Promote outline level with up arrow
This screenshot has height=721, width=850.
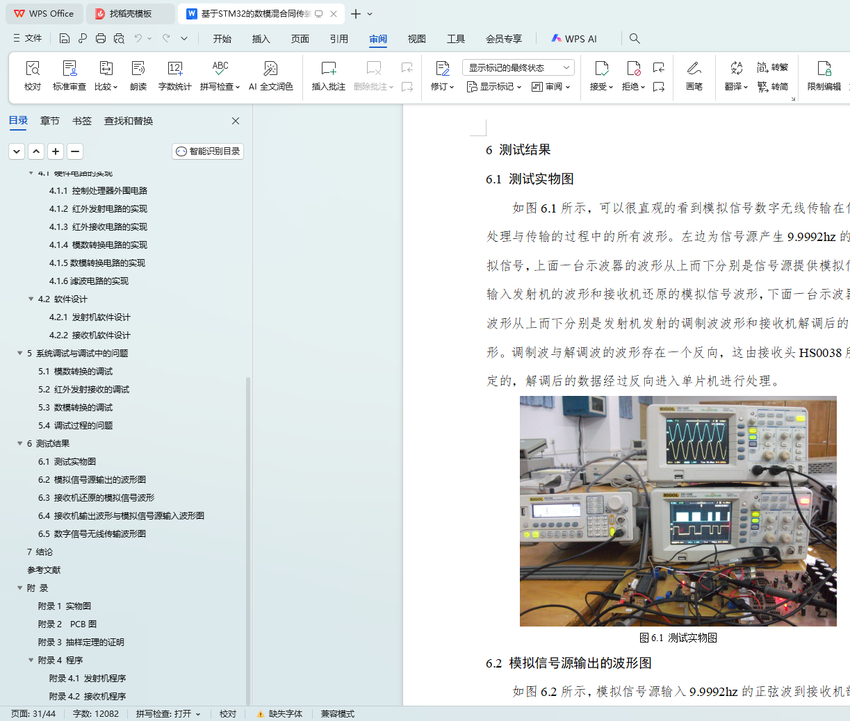[x=36, y=151]
